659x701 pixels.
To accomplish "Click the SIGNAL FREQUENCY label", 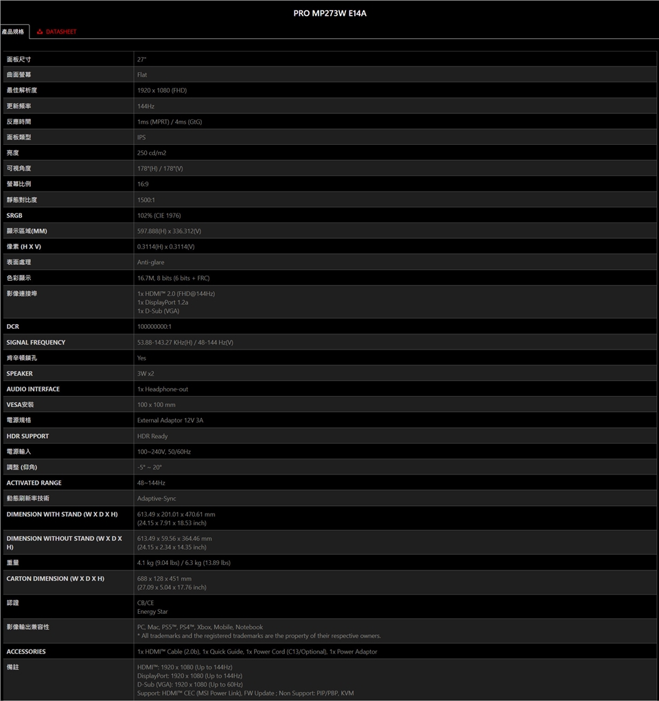I will [36, 343].
